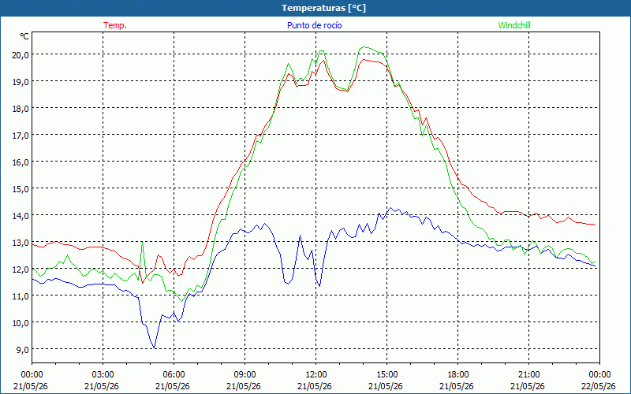Click the '13,0' y-axis value
Screen dimensions: 631x394
(x=21, y=243)
